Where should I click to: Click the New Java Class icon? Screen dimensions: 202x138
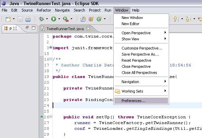tap(99, 19)
